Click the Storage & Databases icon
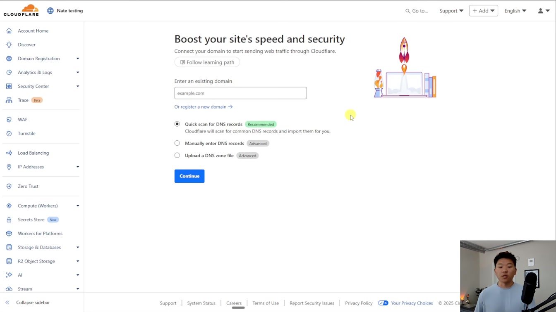556x312 pixels. (x=9, y=248)
